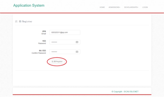The image size is (164, 97).
Task: Focus the Confirm Password input field
Action: coord(65,52)
